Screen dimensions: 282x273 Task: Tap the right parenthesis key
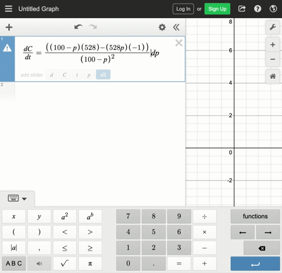(x=39, y=232)
